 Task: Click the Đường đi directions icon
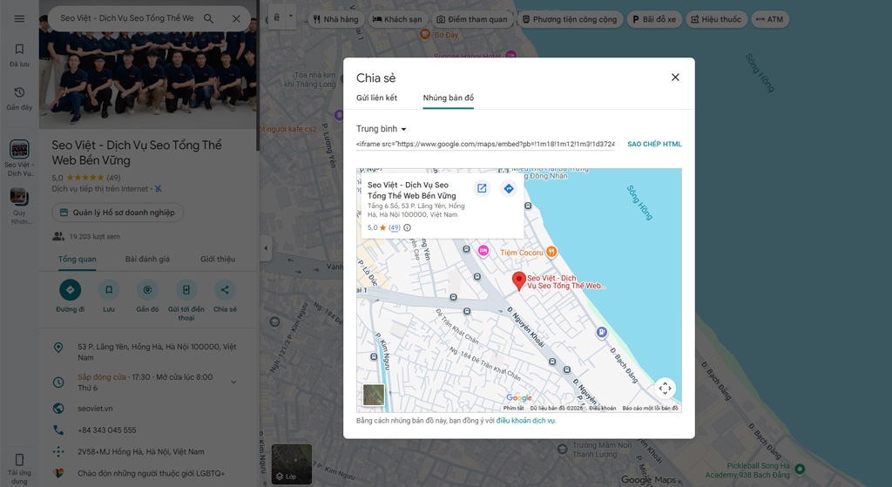point(70,290)
